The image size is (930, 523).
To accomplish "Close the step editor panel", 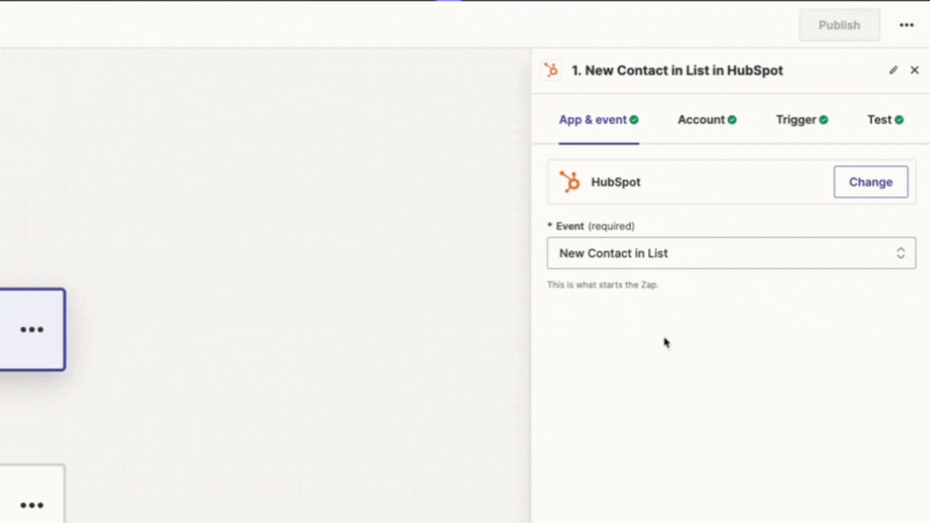I will tap(915, 70).
